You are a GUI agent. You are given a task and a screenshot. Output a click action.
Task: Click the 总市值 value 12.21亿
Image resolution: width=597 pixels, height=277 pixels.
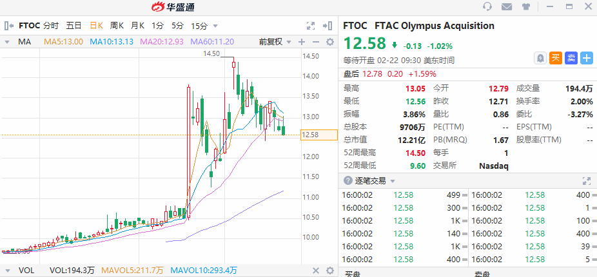(412, 140)
